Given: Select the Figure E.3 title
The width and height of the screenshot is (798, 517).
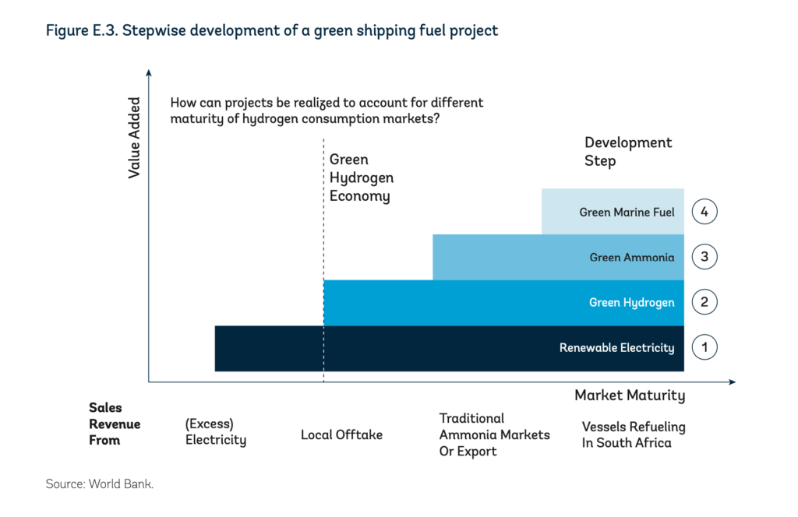Looking at the screenshot, I should point(272,30).
